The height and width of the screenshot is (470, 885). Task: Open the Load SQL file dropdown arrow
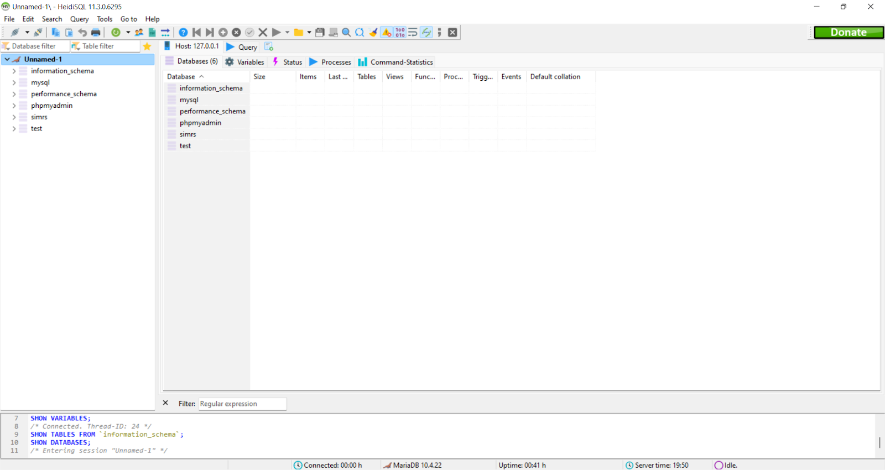[309, 33]
